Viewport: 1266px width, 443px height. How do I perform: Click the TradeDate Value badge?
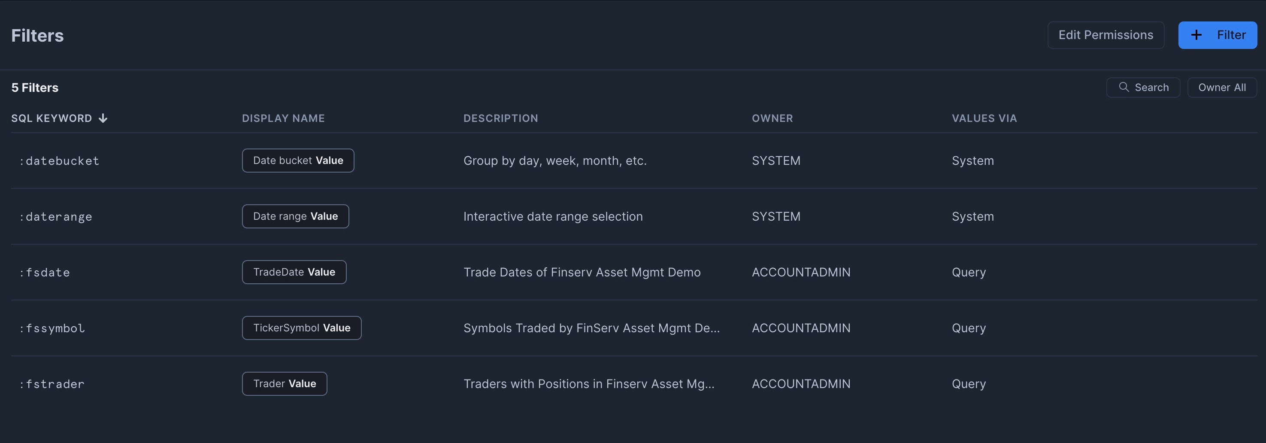(x=294, y=273)
